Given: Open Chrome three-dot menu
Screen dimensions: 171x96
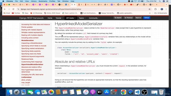Looking at the screenshot, I should 166,9.
